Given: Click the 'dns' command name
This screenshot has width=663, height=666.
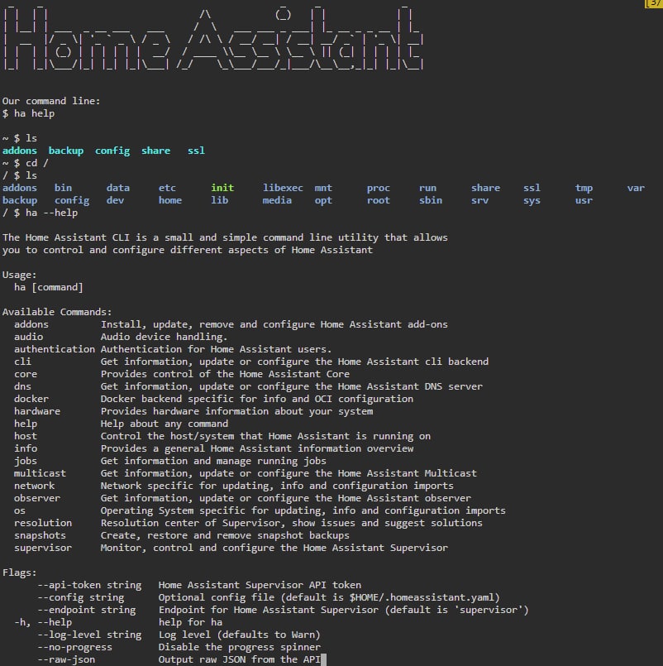Looking at the screenshot, I should point(22,386).
